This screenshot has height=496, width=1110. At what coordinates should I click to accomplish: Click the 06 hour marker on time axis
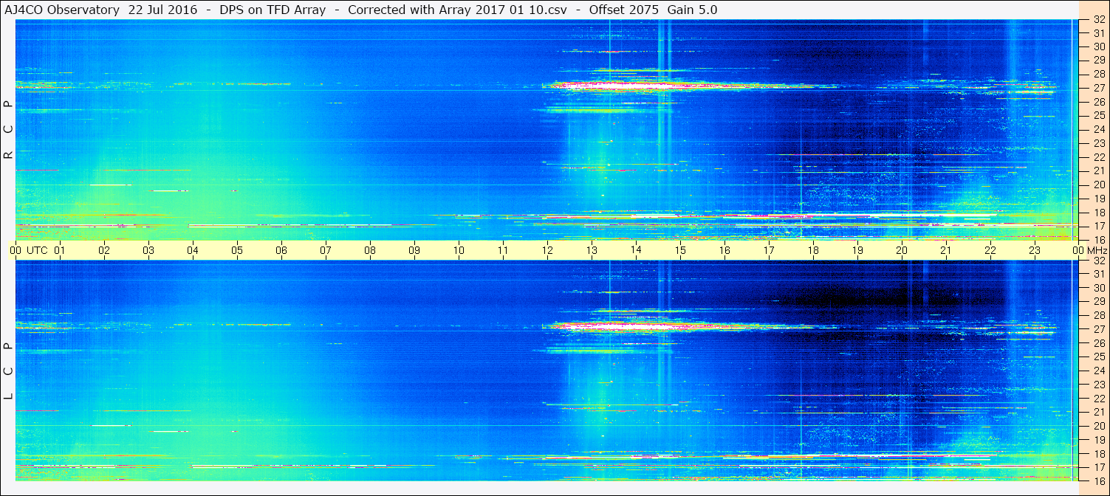coord(281,250)
